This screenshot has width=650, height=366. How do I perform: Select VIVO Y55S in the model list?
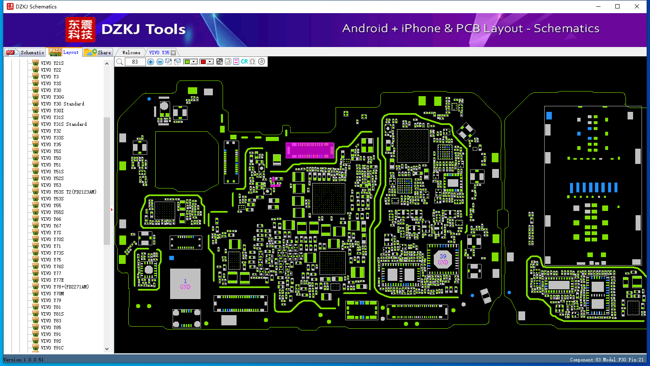[x=52, y=212]
